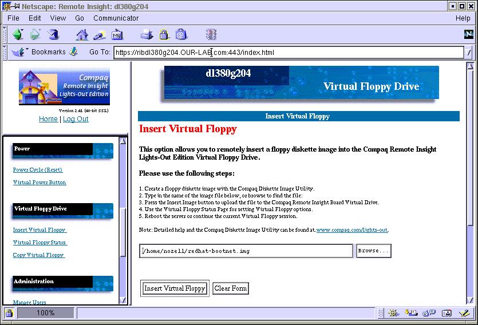Open the View menu
478x325 pixels.
[x=58, y=18]
